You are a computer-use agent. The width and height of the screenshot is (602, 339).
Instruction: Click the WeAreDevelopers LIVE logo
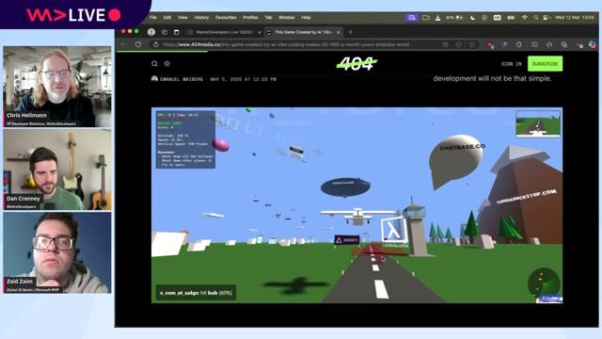tap(73, 15)
